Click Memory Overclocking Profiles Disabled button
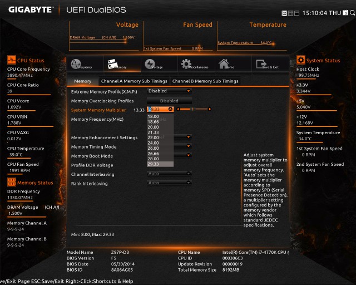The width and height of the screenshot is (356, 285). click(169, 101)
